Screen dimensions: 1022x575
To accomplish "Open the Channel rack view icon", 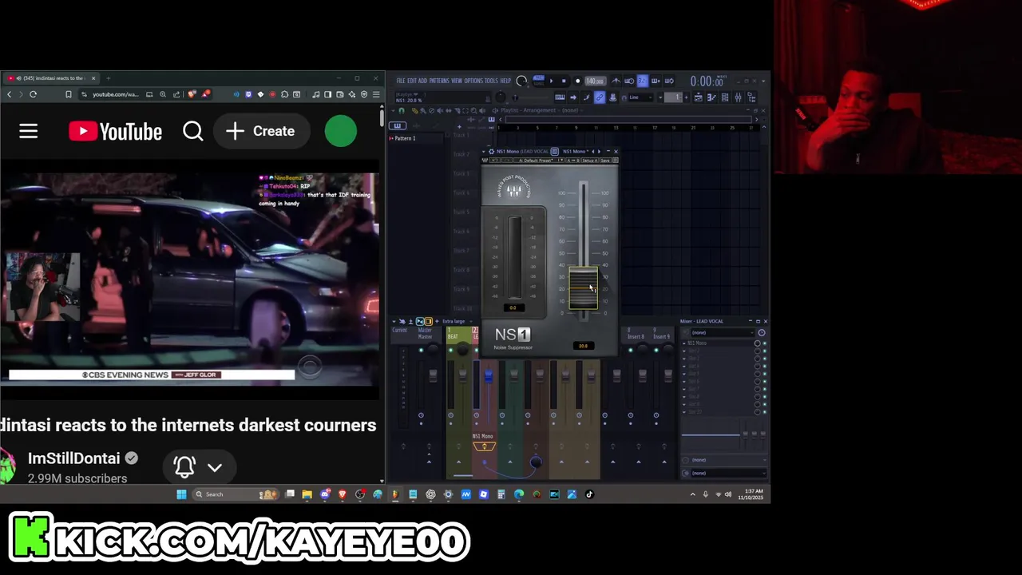I will click(725, 97).
